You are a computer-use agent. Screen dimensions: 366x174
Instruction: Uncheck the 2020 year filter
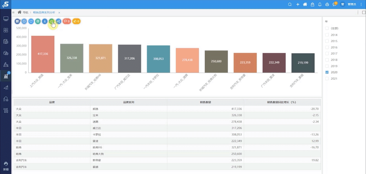click(327, 72)
